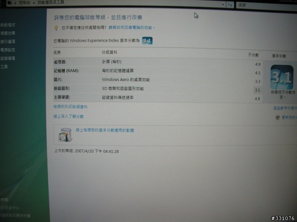
Task: Click the 控制台 breadcrumb
Action: tap(25, 3)
